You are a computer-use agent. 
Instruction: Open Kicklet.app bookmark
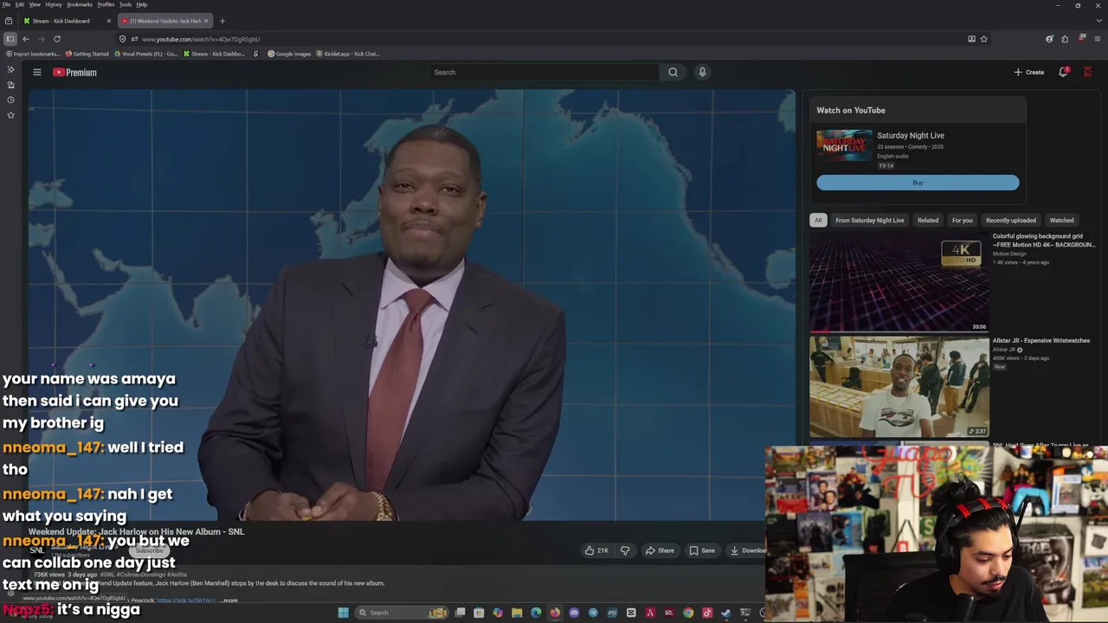pyautogui.click(x=348, y=54)
